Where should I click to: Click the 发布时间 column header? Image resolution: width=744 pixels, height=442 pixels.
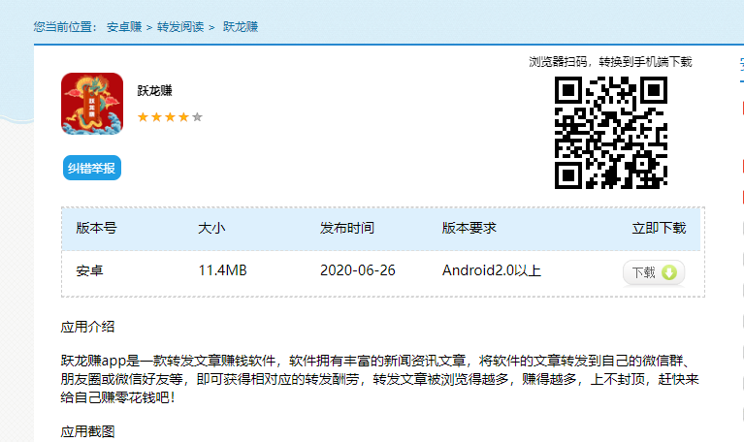click(347, 228)
